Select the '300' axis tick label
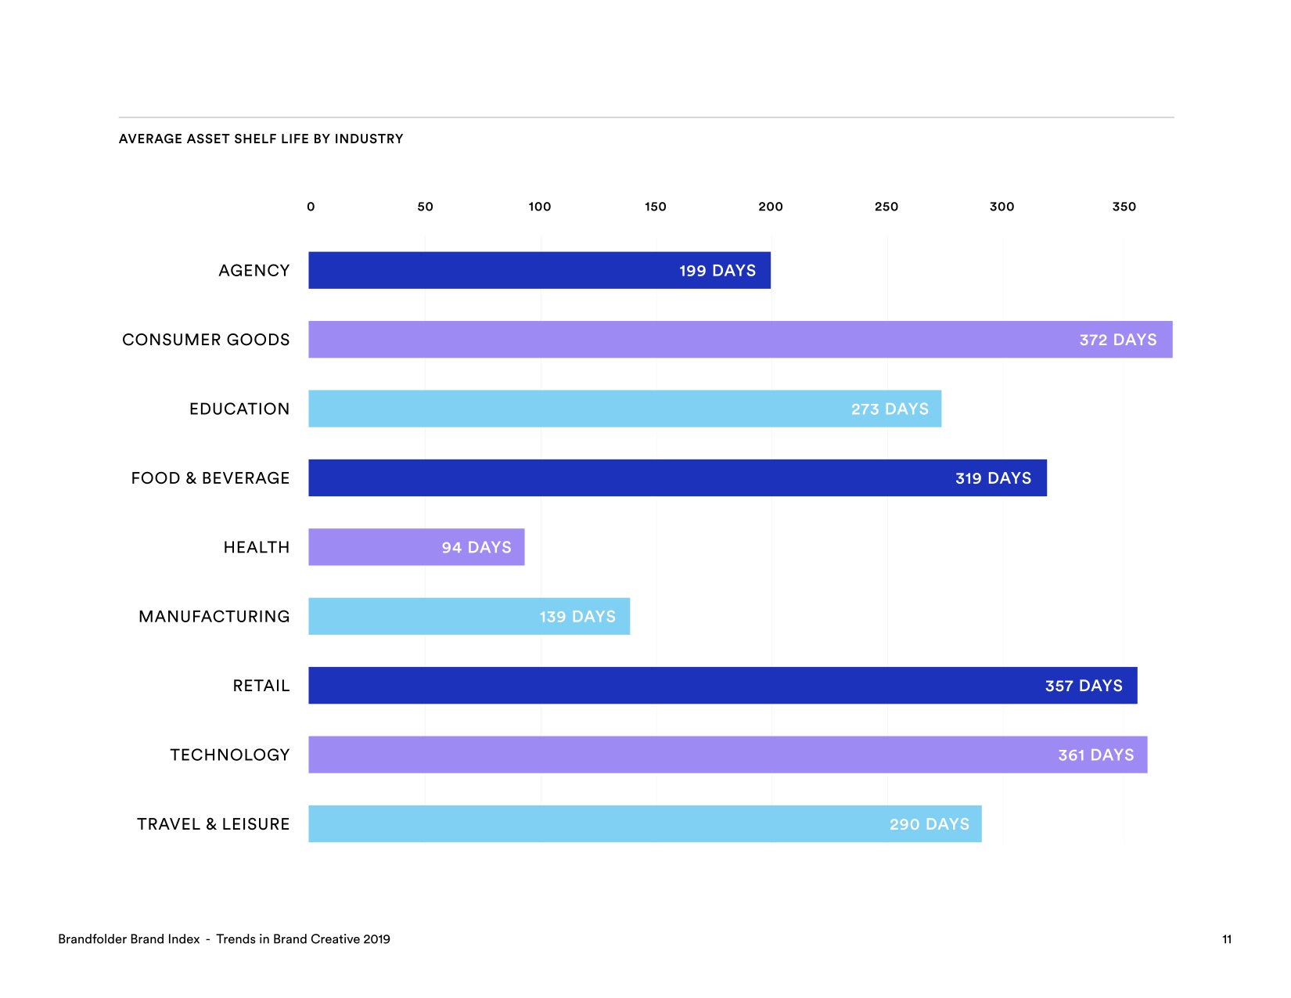Viewport: 1291px width, 998px height. (x=1002, y=207)
